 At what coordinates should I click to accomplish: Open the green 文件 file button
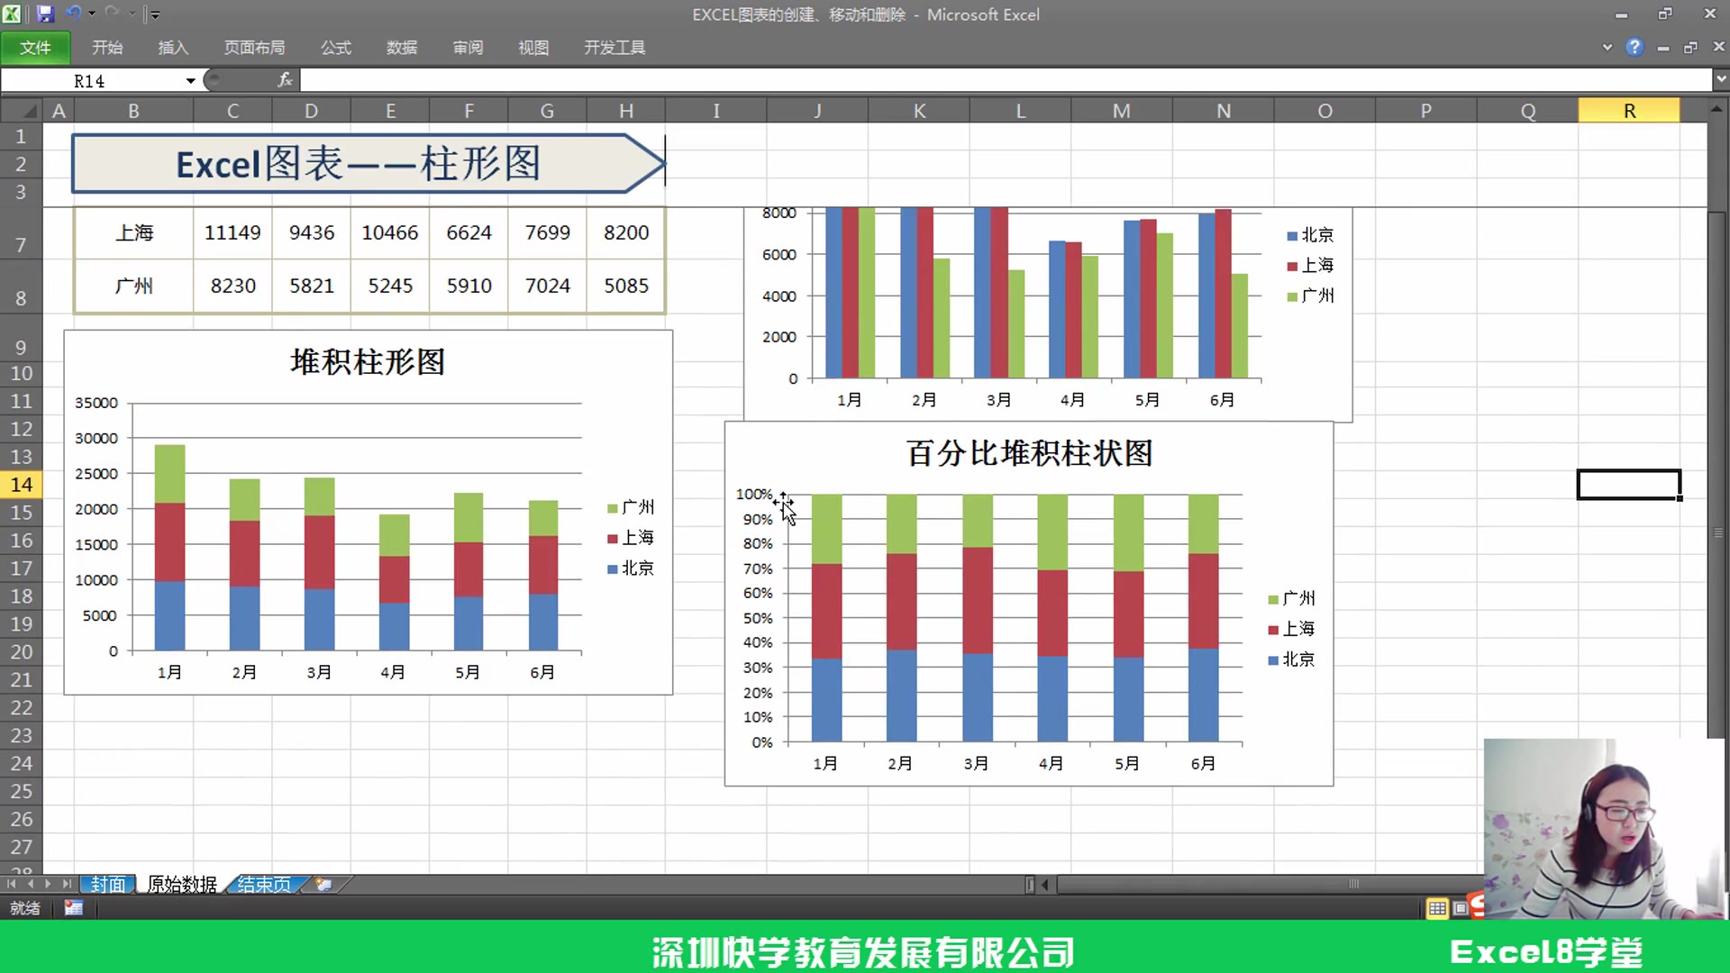[35, 47]
